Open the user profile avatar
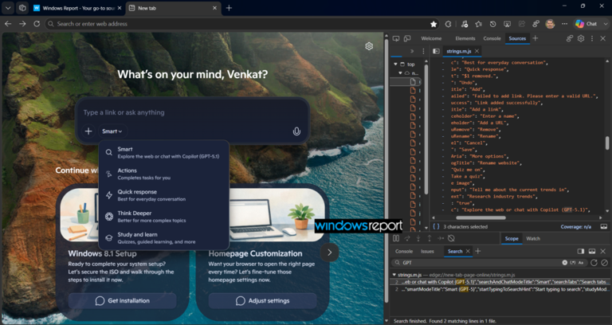The height and width of the screenshot is (325, 612). pyautogui.click(x=550, y=24)
